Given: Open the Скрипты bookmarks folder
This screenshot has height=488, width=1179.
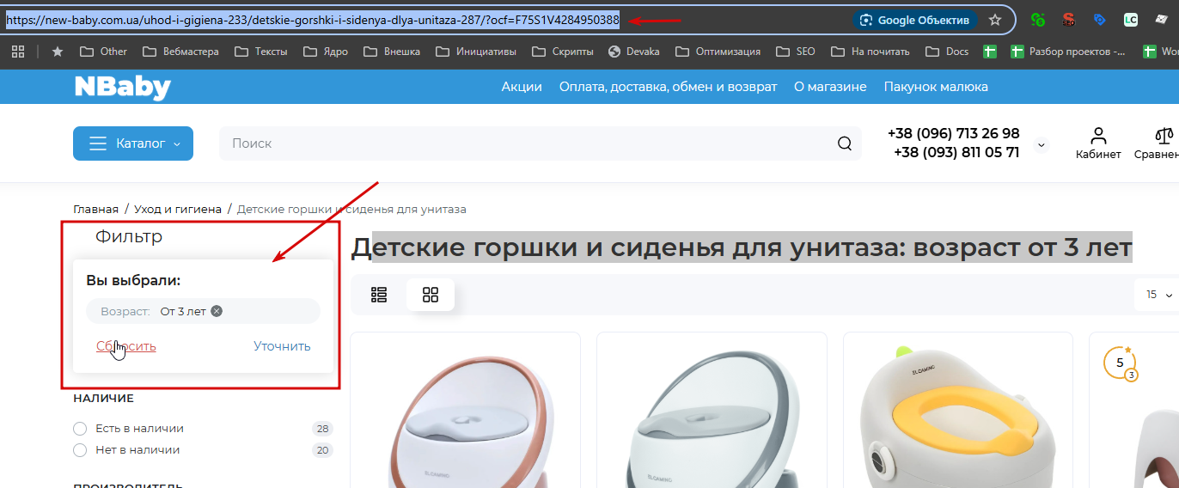Looking at the screenshot, I should [563, 52].
